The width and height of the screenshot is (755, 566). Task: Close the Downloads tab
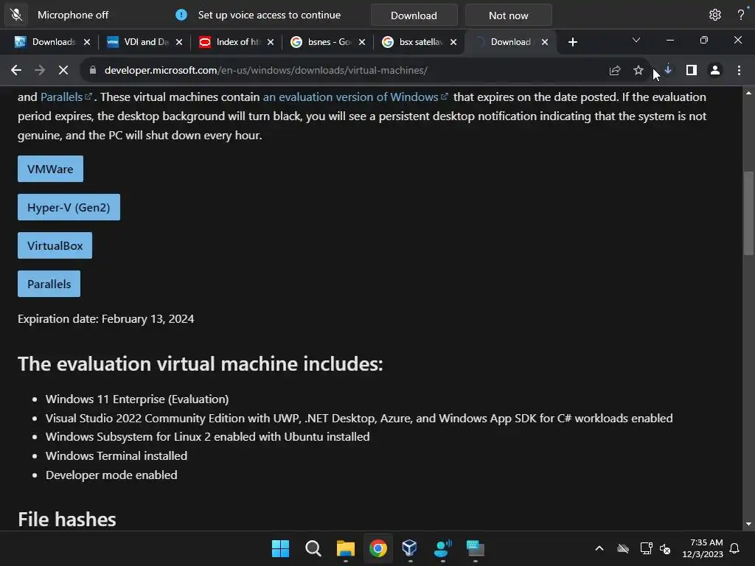(87, 42)
